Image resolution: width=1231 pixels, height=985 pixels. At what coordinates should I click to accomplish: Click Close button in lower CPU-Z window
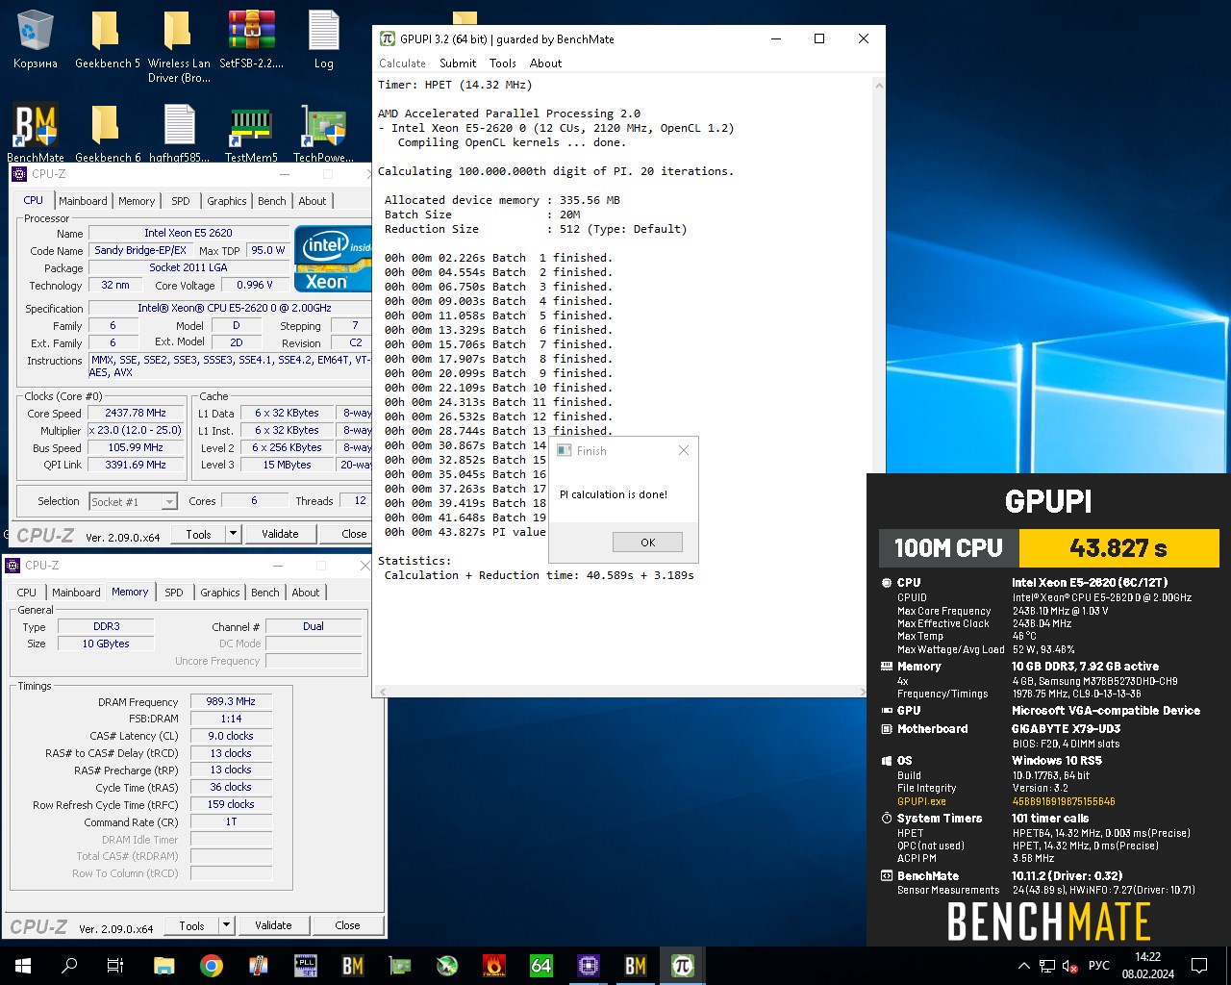click(347, 925)
